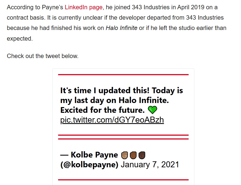Click 'my last day on Halo Infinite.' text

(115, 100)
